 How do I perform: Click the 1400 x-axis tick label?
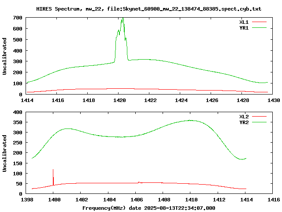[x=54, y=200]
